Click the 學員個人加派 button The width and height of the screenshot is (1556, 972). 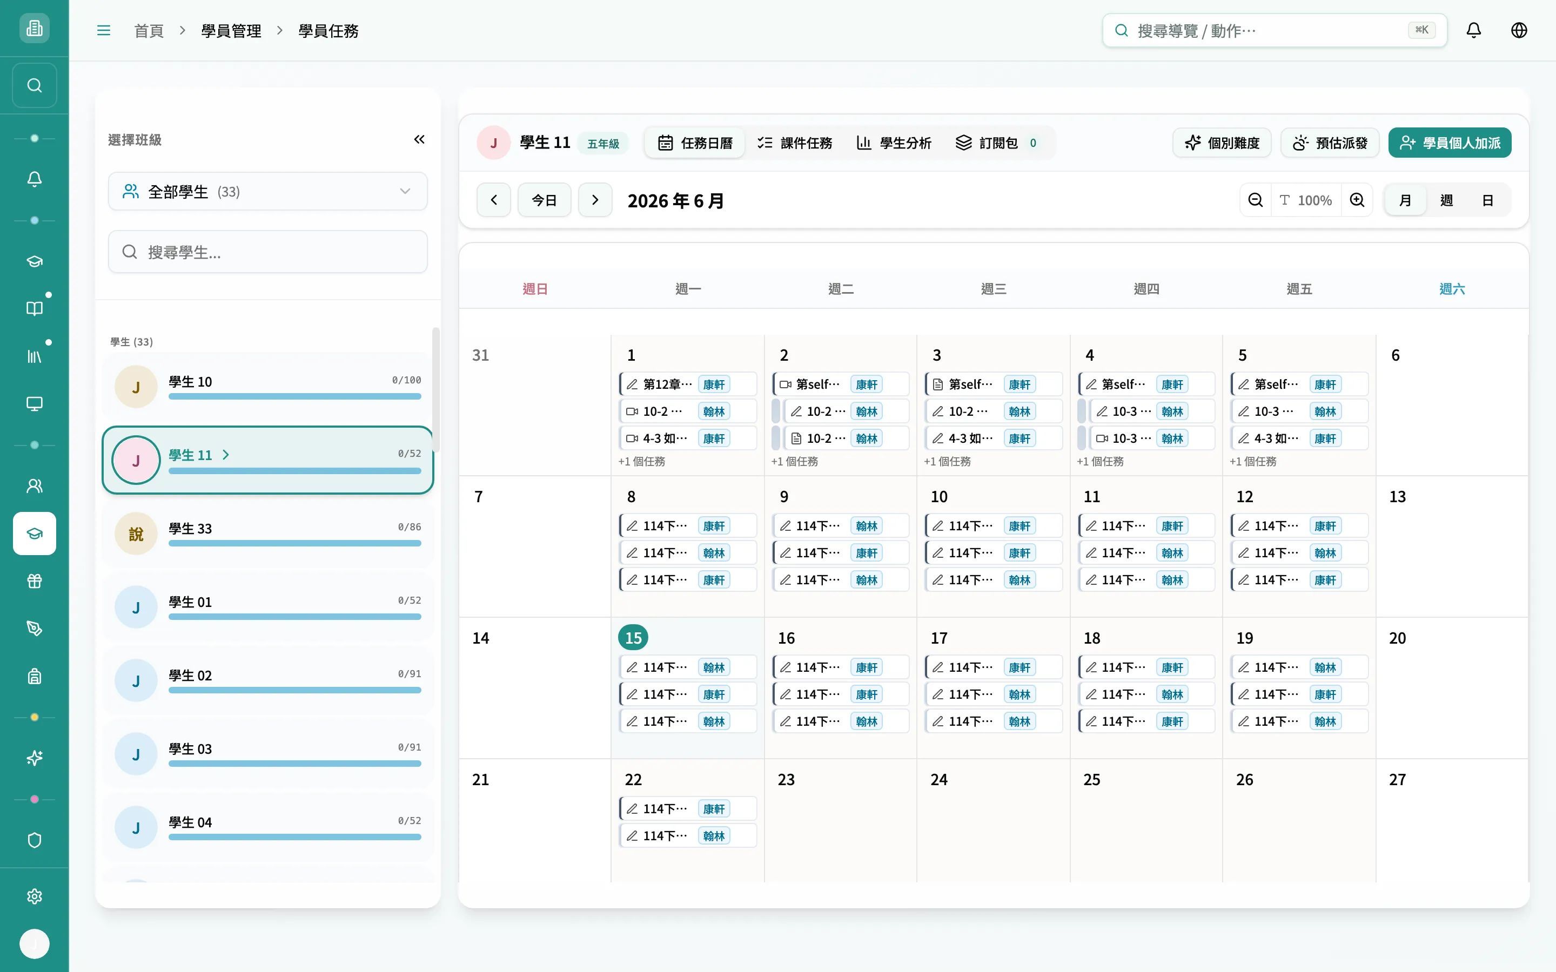click(1450, 143)
